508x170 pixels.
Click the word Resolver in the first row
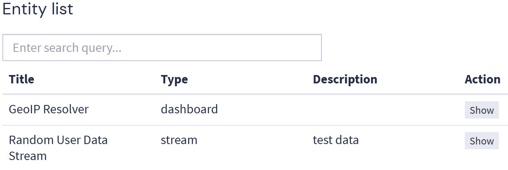click(66, 109)
